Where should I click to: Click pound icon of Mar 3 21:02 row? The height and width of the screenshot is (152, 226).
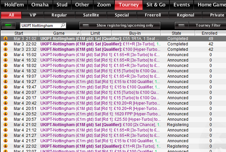click(x=5, y=39)
